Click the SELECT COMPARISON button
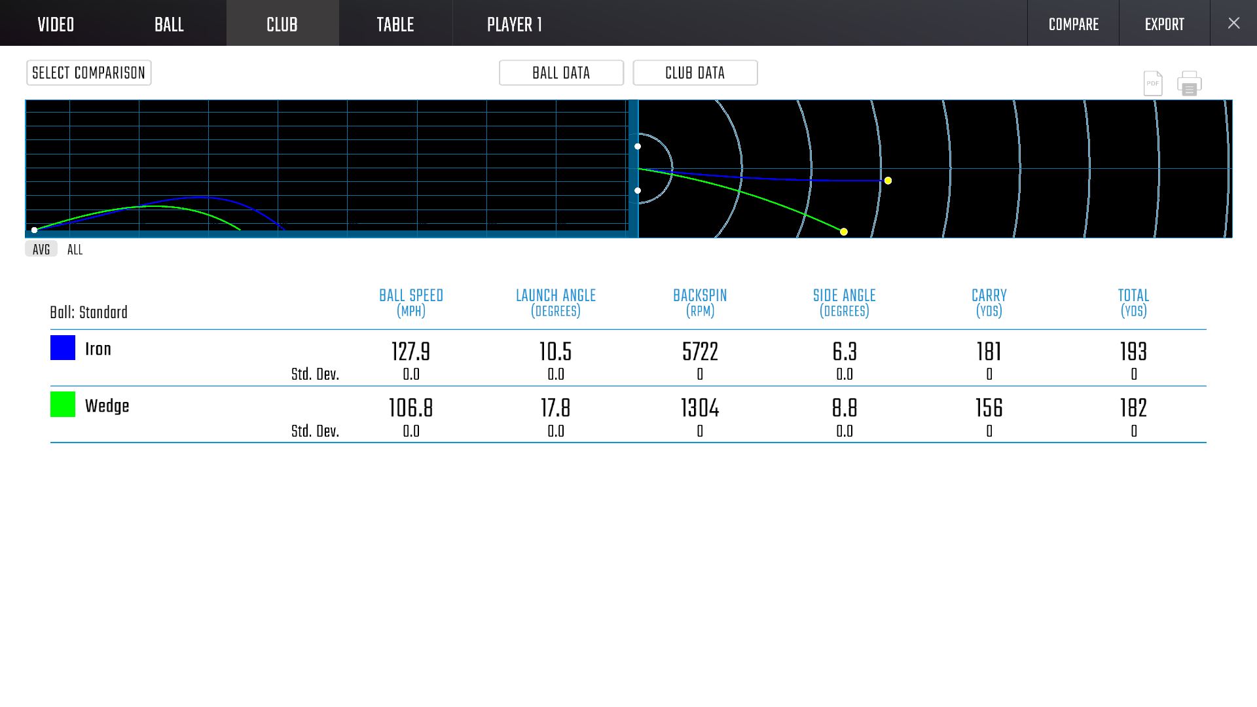The height and width of the screenshot is (707, 1257). tap(89, 73)
